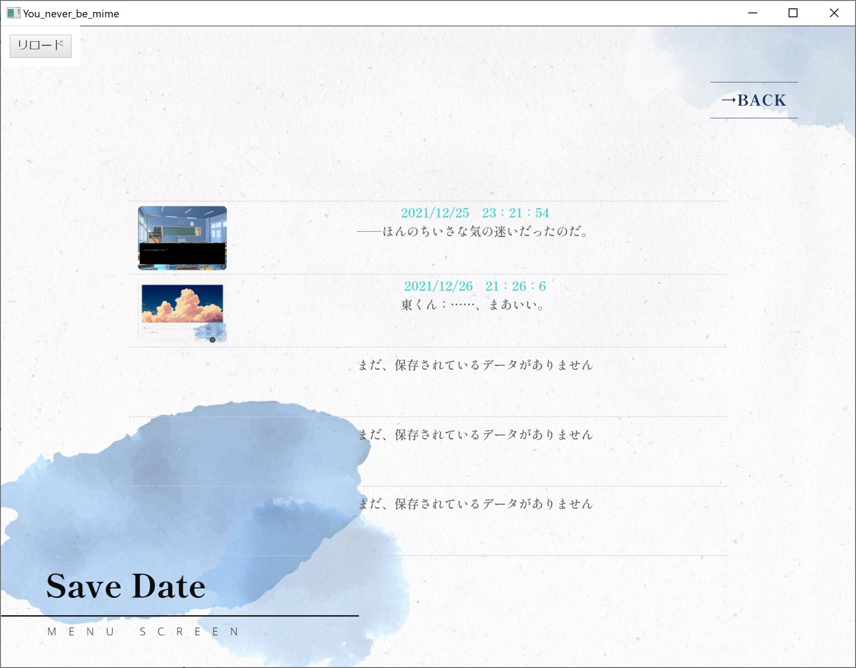Click the リロード reload button
Viewport: 856px width, 668px height.
coord(40,46)
